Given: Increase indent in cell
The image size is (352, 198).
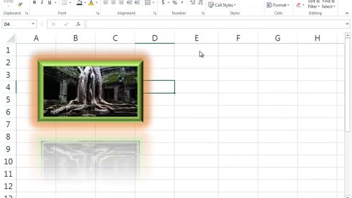Looking at the screenshot, I should pyautogui.click(x=137, y=2).
